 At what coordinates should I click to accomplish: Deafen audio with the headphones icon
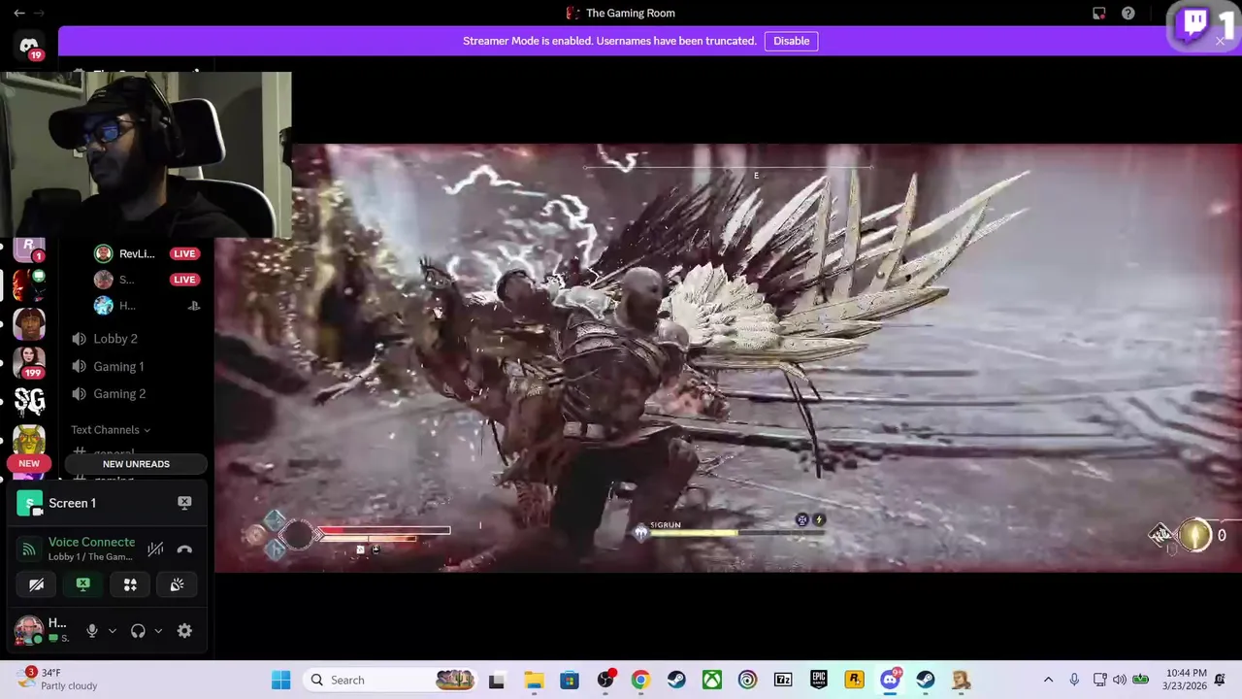coord(138,631)
